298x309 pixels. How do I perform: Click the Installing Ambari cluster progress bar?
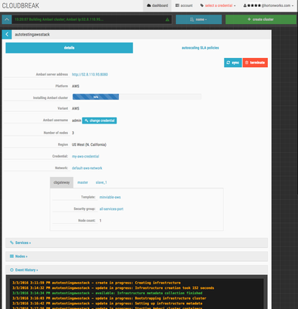pos(137,97)
